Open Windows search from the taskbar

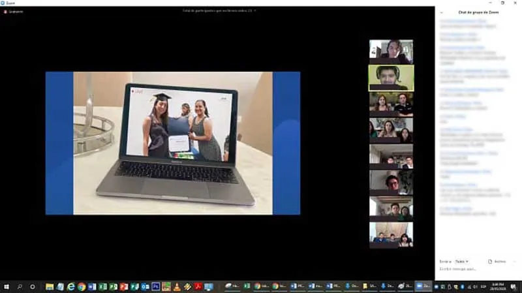click(x=20, y=286)
